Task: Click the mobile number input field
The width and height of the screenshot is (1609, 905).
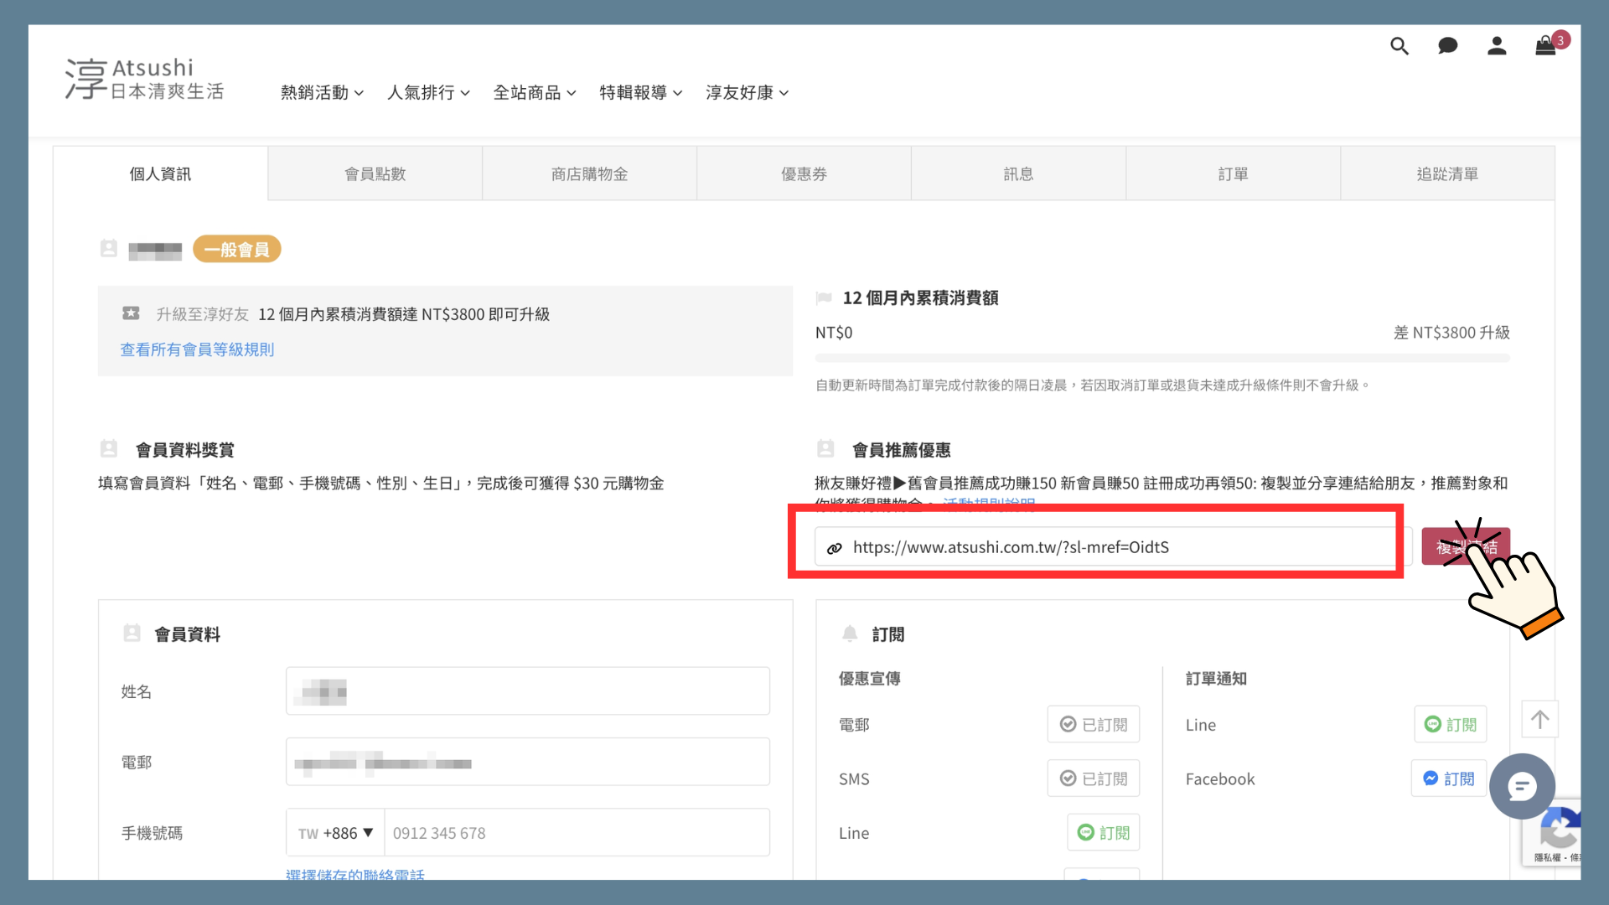Action: [x=577, y=833]
